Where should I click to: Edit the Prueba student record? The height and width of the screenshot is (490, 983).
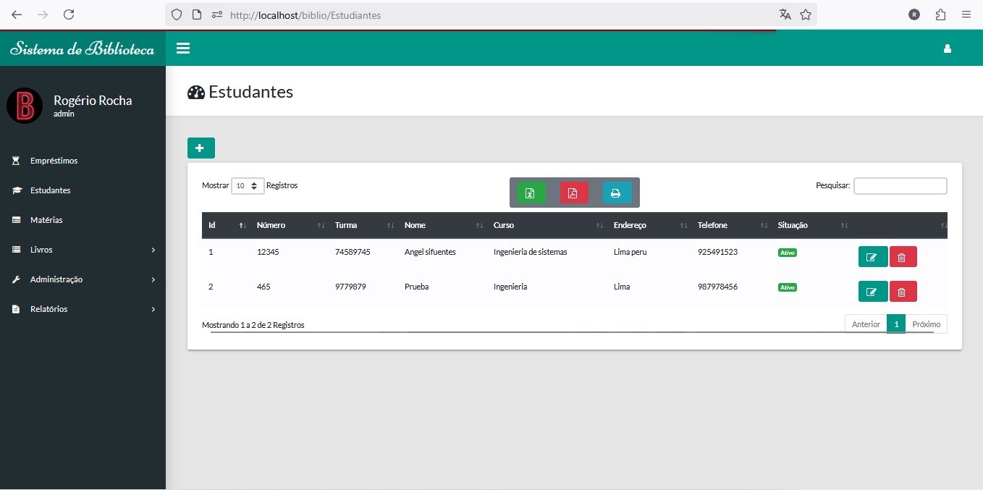(x=872, y=292)
